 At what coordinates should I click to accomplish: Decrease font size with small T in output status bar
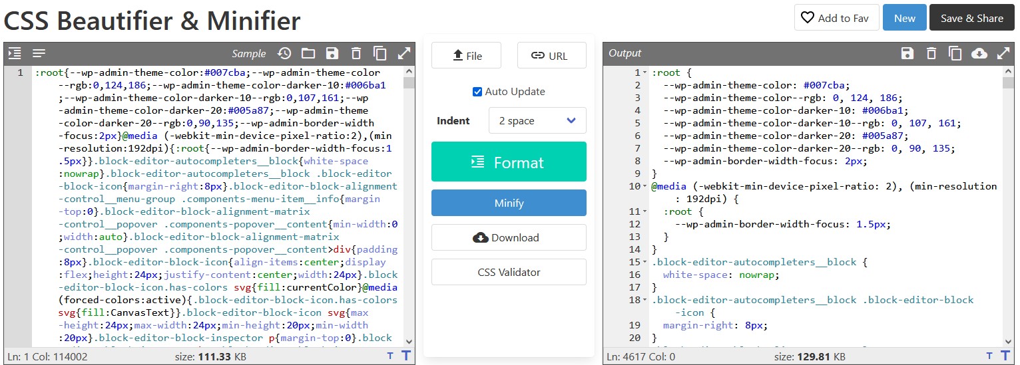[x=989, y=356]
